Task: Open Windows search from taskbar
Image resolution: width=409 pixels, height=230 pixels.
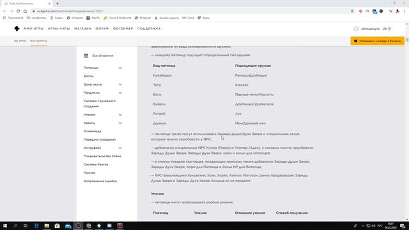Action: point(15,226)
